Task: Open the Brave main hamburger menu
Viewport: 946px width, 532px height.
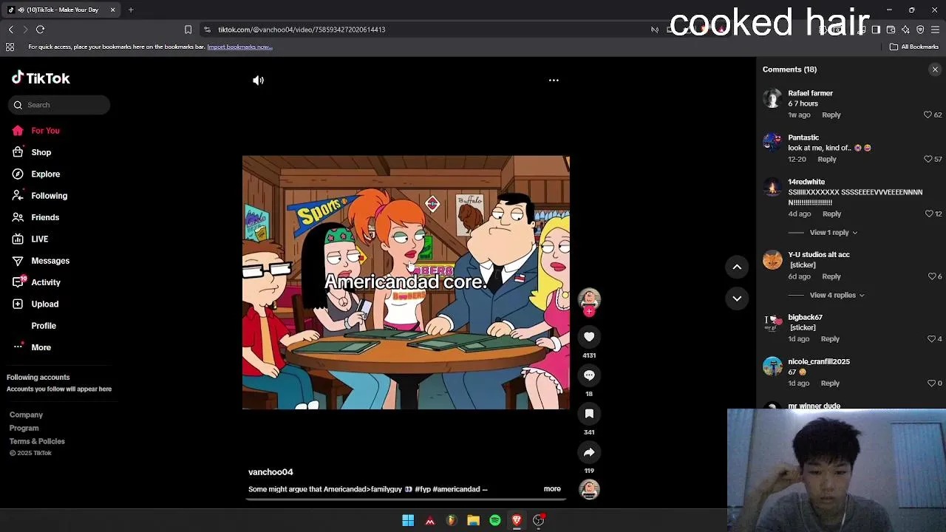Action: click(935, 30)
